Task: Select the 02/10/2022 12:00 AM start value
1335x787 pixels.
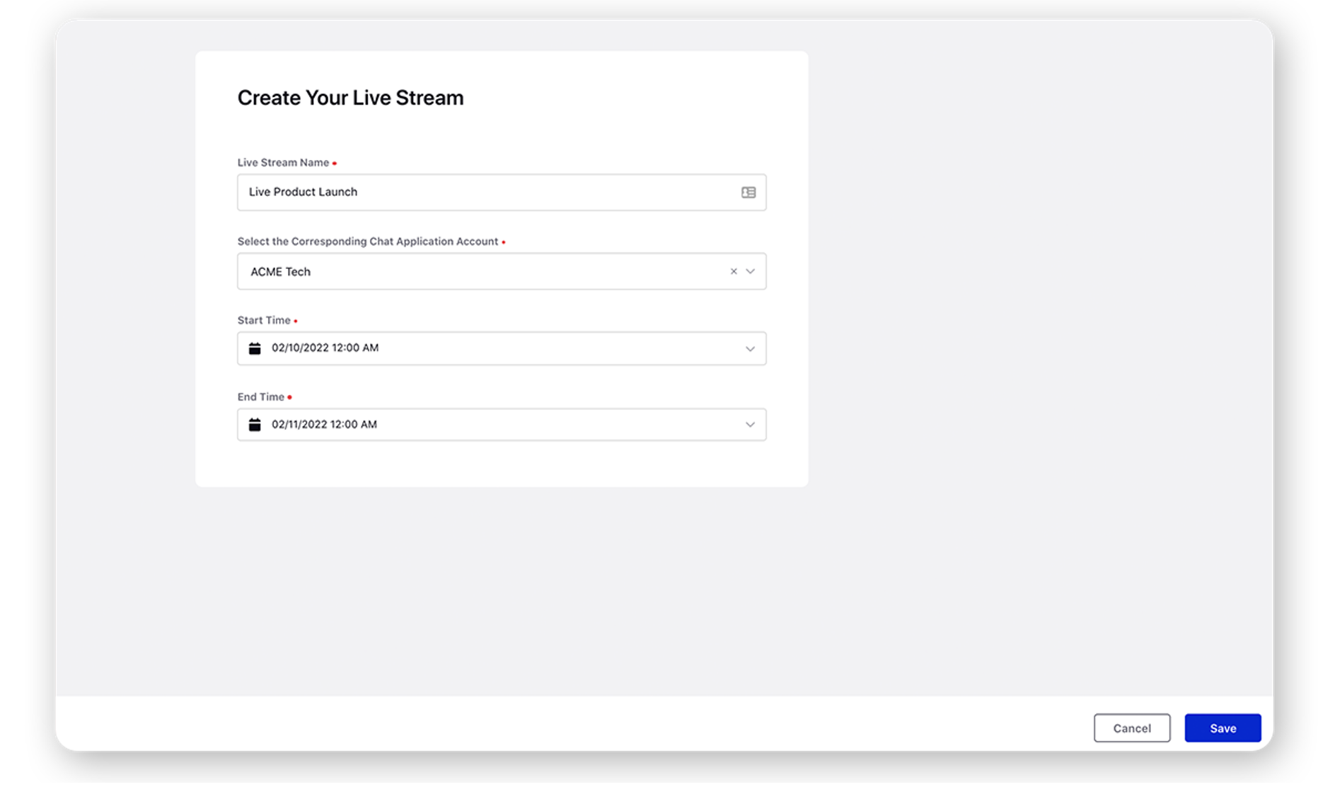Action: point(325,348)
